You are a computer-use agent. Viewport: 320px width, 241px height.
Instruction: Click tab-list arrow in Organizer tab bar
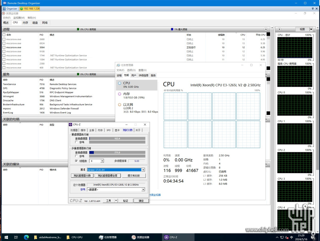click(x=313, y=8)
